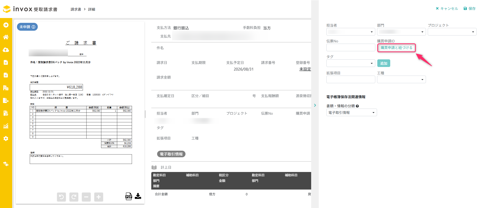Image resolution: width=485 pixels, height=208 pixels.
Task: Open the 工種 dropdown
Action: (401, 79)
